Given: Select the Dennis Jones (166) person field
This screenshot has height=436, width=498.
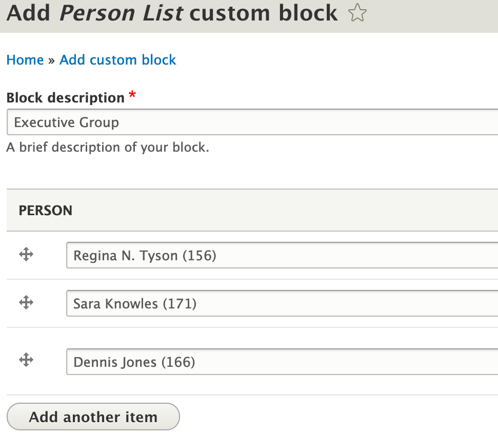Looking at the screenshot, I should click(282, 362).
